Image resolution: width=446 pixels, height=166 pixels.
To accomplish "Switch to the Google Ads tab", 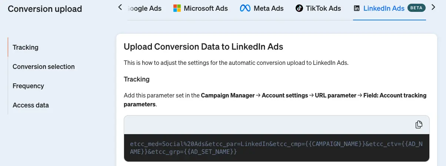I will pos(145,8).
